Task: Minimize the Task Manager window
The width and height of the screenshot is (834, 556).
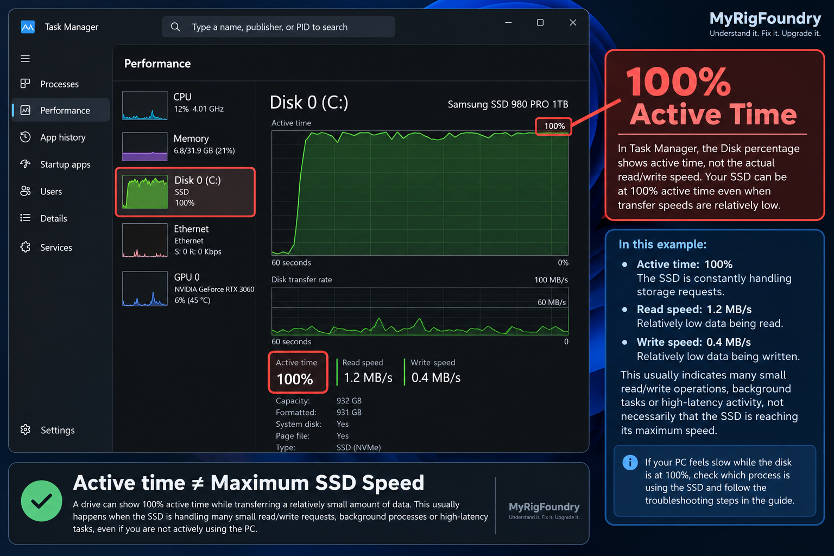Action: 508,22
